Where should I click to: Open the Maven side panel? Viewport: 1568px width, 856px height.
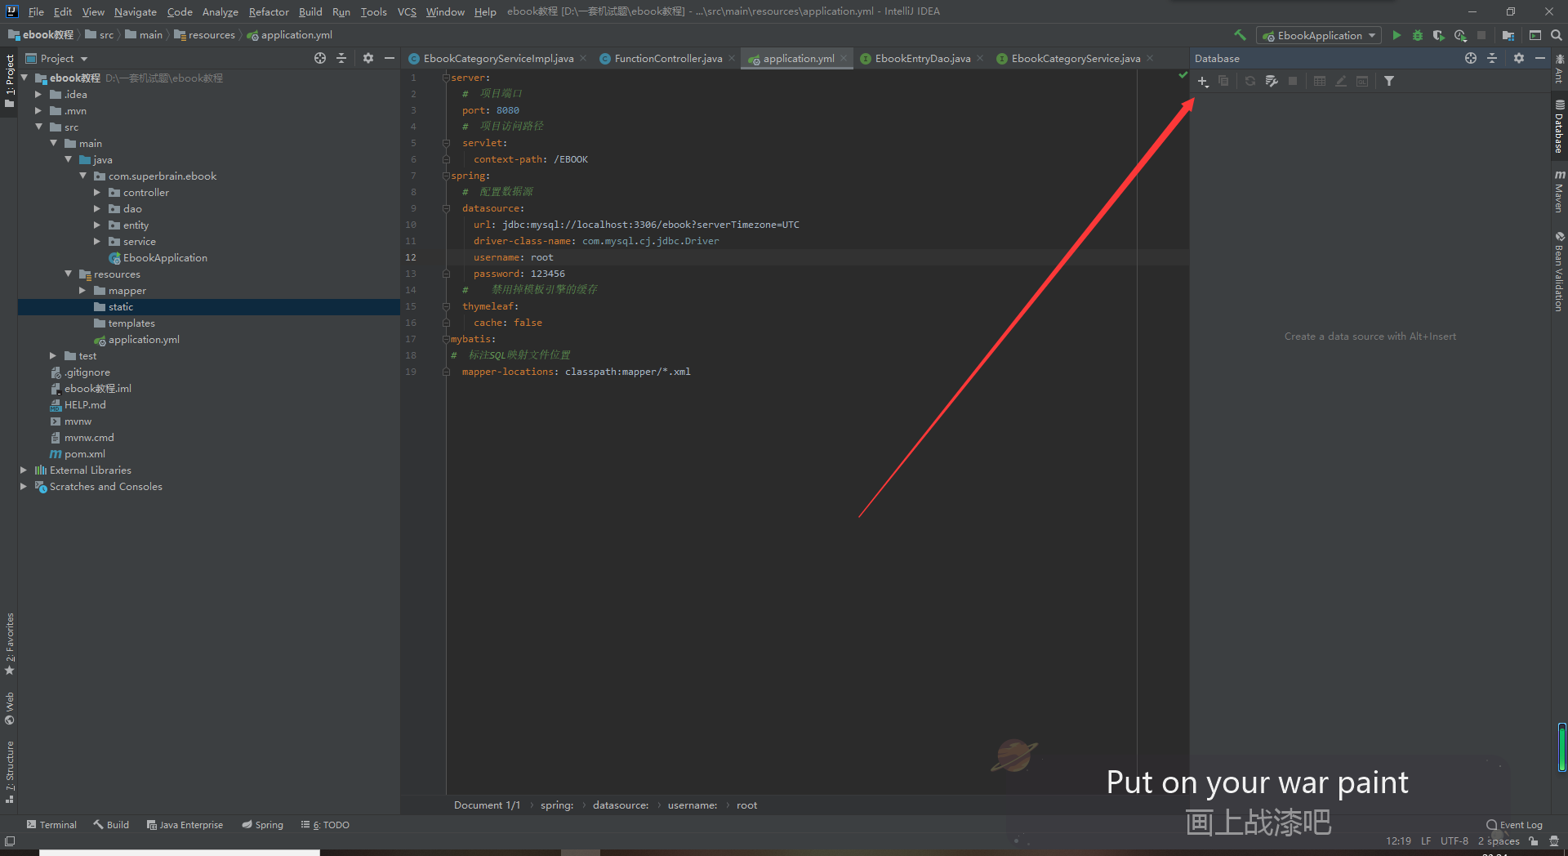[x=1559, y=192]
